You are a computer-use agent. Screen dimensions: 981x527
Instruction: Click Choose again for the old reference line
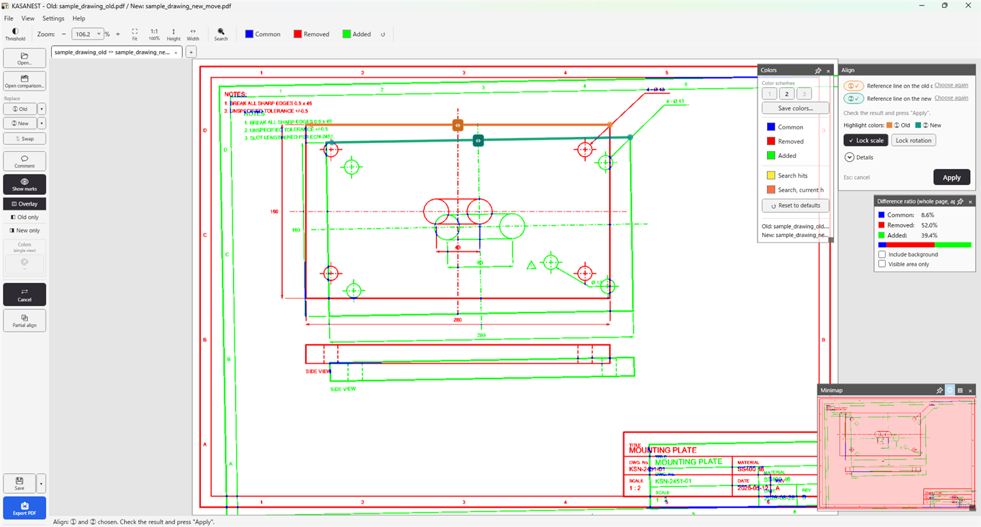tap(951, 86)
